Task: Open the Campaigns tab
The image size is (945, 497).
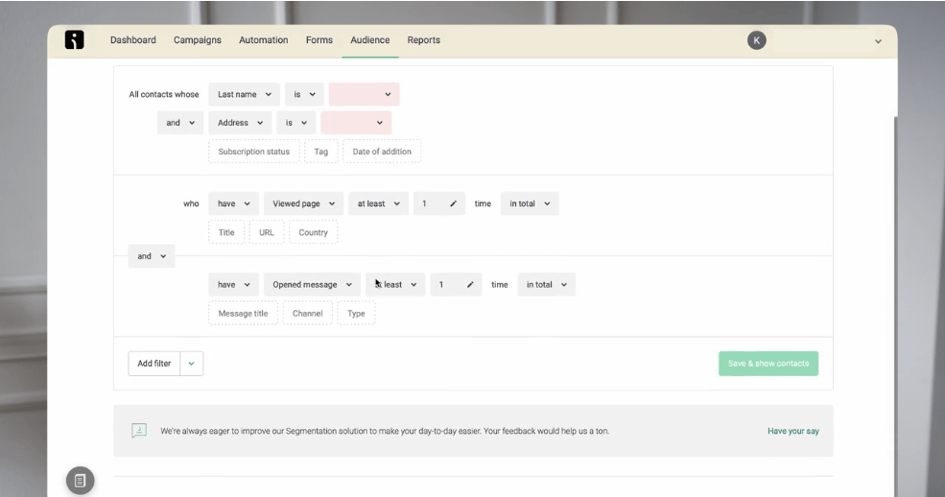Action: 197,39
